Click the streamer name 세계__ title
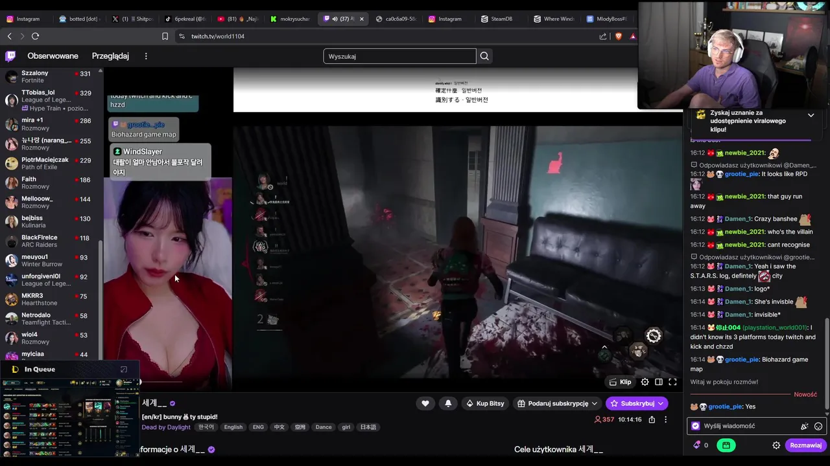The image size is (830, 466). tap(154, 403)
